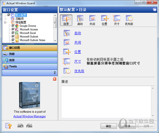Expand navigation pane overflow chevron
This screenshot has width=159, height=133.
[55, 73]
